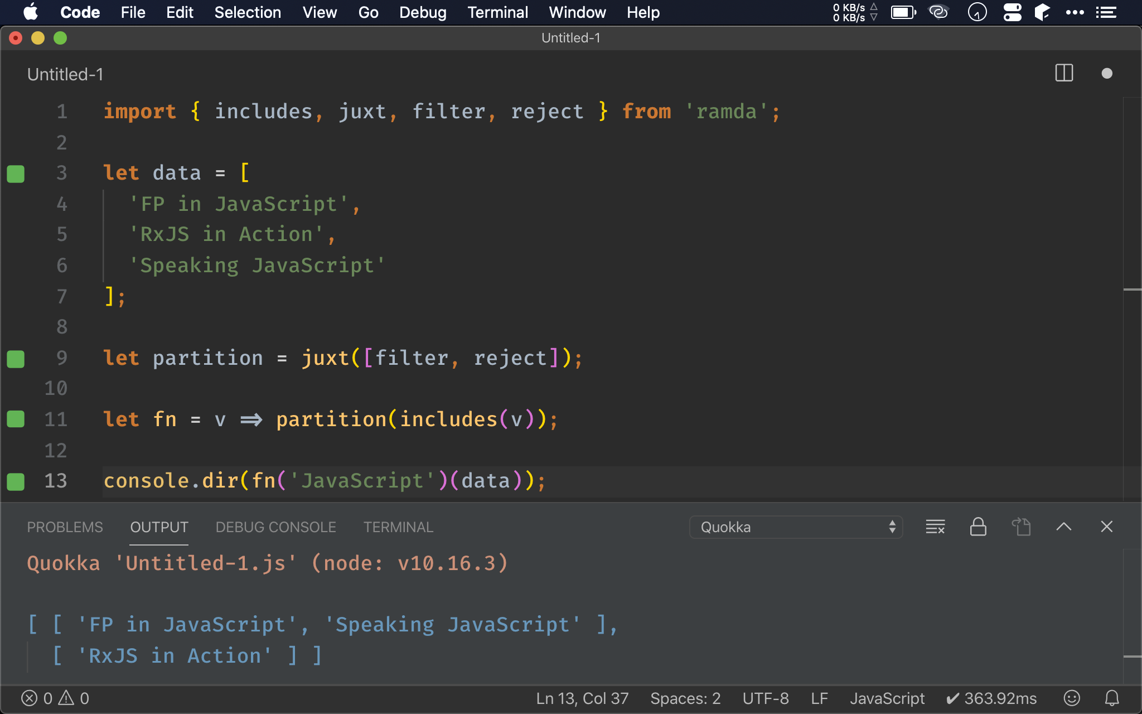Click the copy output icon in panel
1142x714 pixels.
click(x=1022, y=527)
